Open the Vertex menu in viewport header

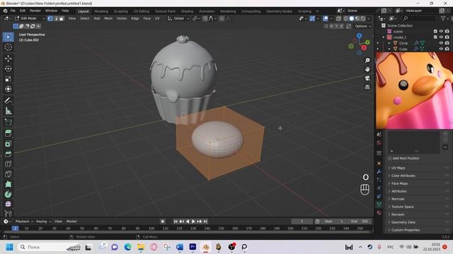pos(122,18)
